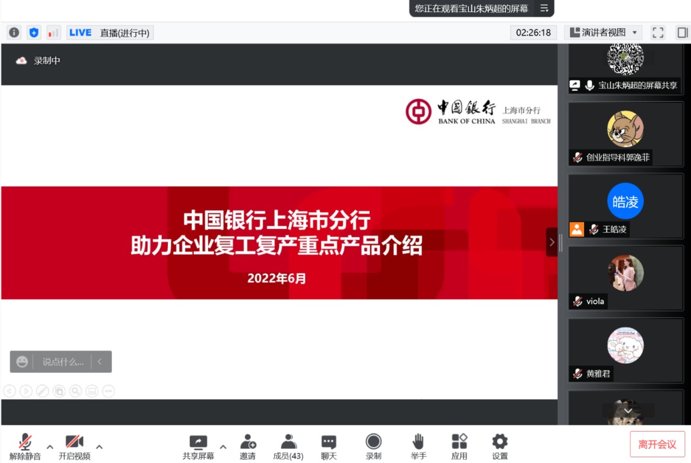Screen dimensions: 691x463
Task: Open the Members (成员) list
Action: coord(288,446)
